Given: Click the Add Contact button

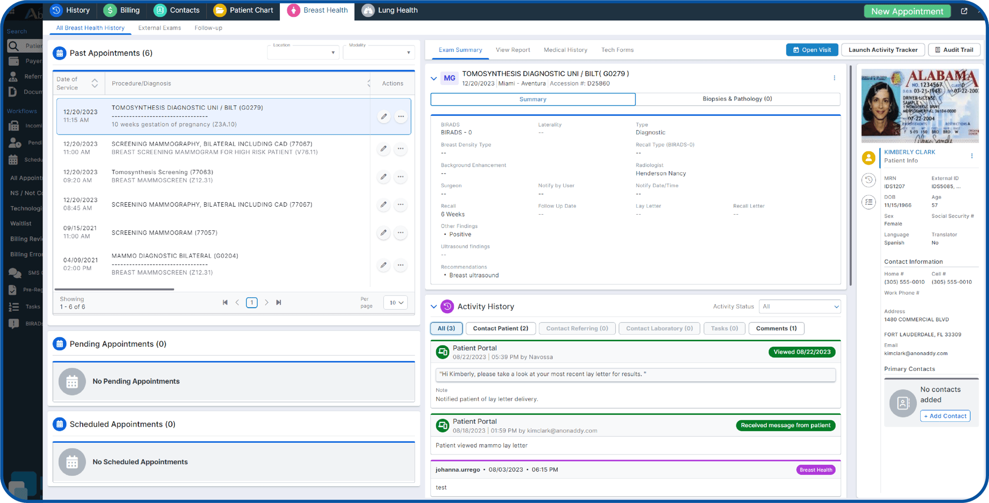Looking at the screenshot, I should click(944, 416).
